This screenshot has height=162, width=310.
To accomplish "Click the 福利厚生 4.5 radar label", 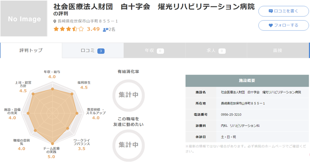I will pos(84,85).
